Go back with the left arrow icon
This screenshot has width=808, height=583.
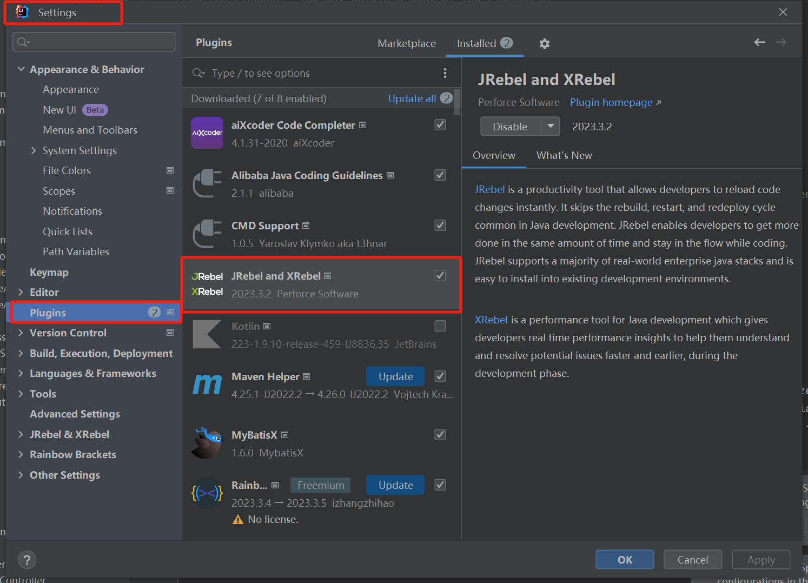click(x=759, y=42)
